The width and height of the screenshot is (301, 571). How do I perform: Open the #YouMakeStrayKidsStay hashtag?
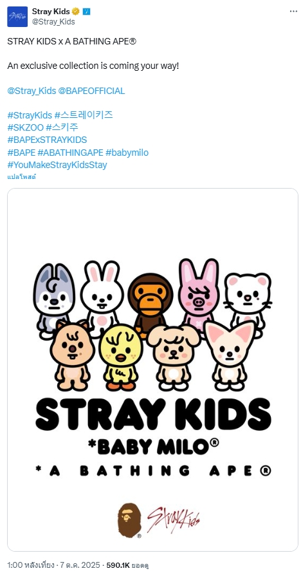tap(57, 165)
